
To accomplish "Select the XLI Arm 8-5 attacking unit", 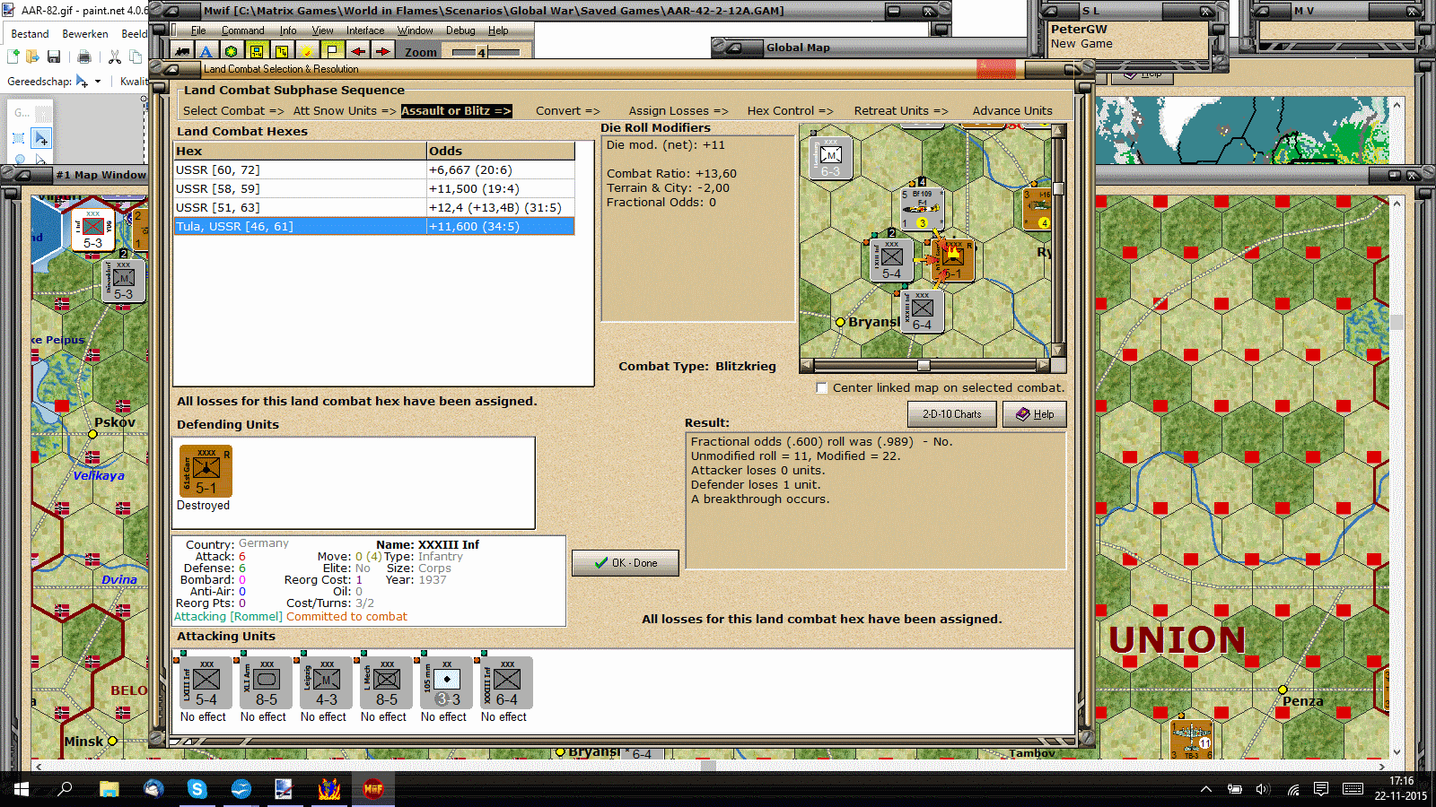I will pos(267,683).
